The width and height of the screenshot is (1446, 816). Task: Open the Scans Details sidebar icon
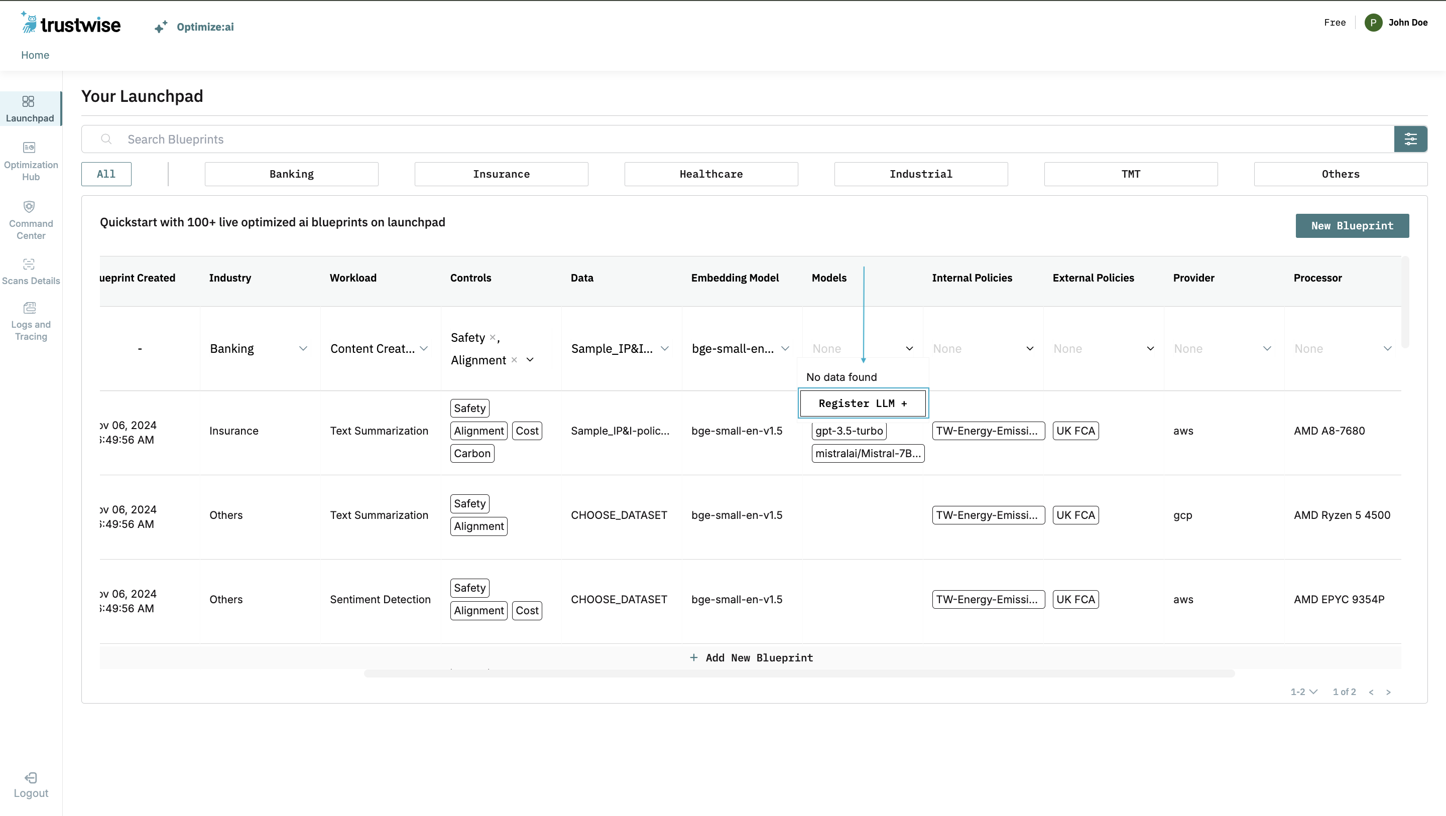(x=29, y=264)
